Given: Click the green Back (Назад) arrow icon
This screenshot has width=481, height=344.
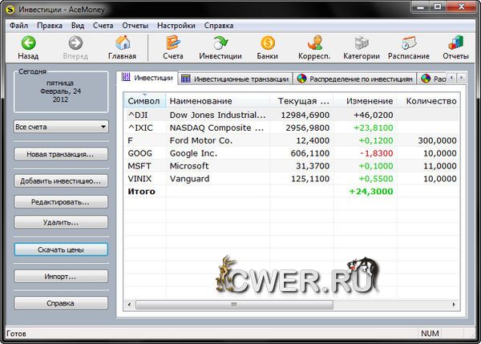Looking at the screenshot, I should [x=28, y=43].
